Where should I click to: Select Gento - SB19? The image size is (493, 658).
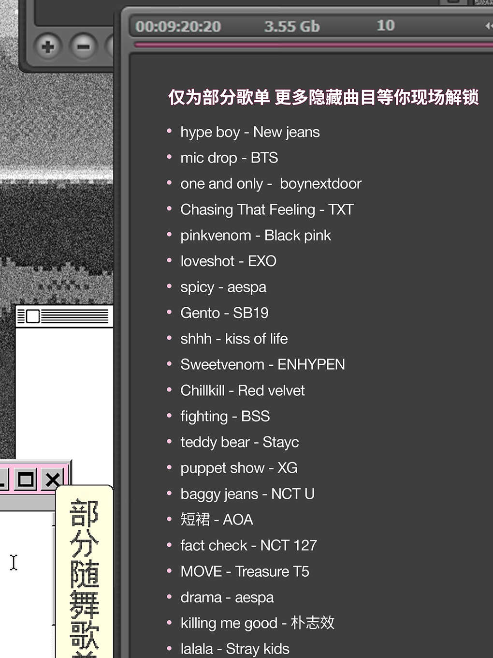(x=224, y=313)
